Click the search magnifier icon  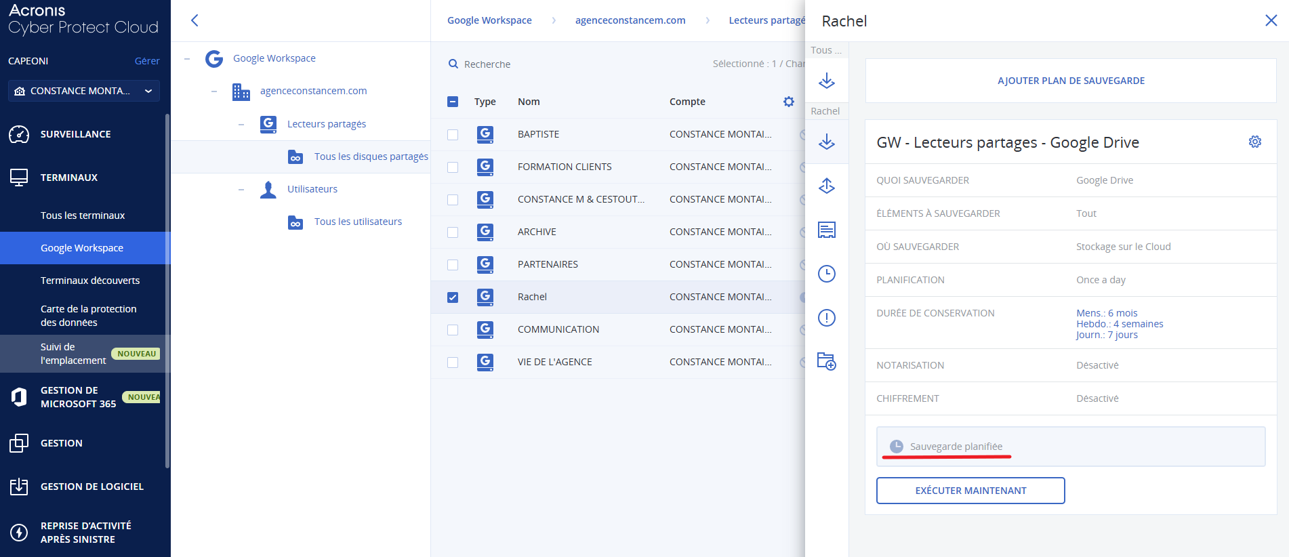(x=453, y=64)
